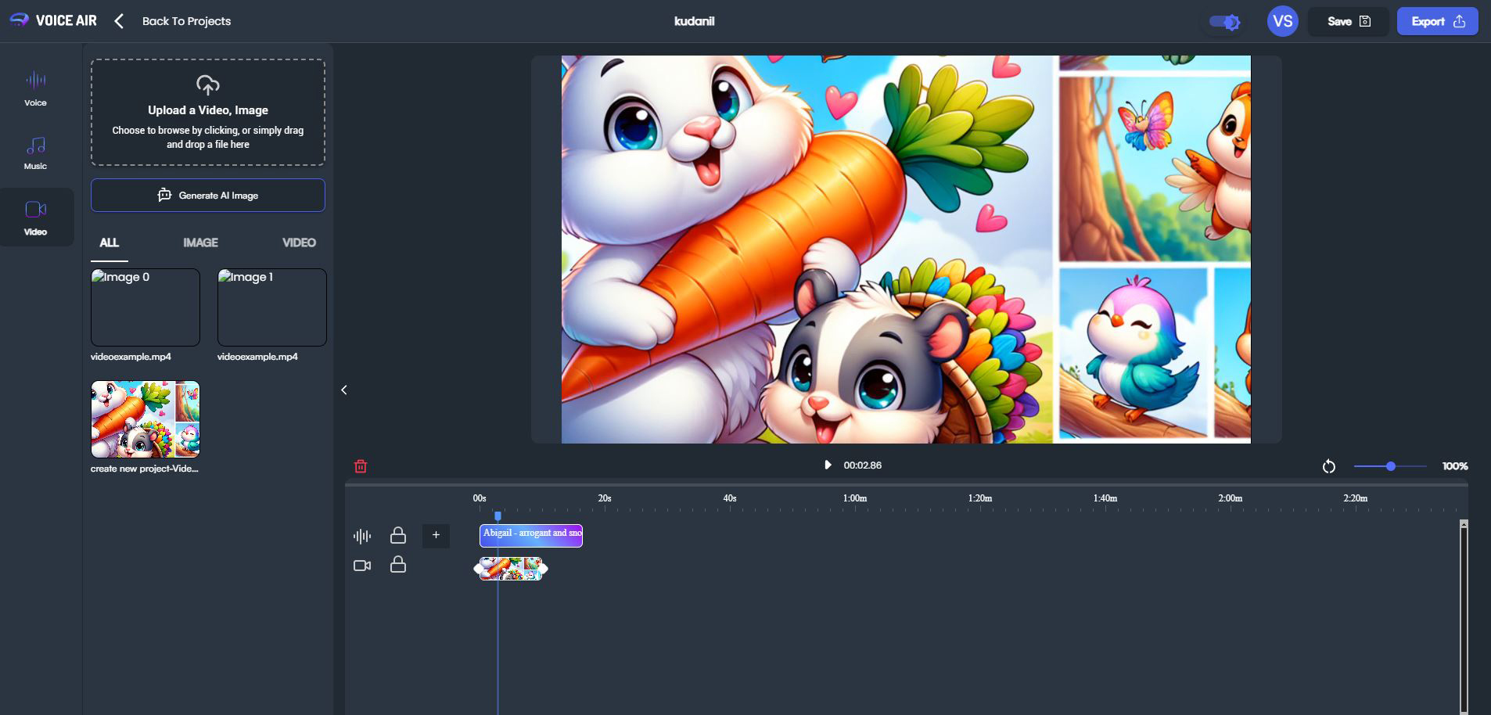Viewport: 1491px width, 715px height.
Task: Click the reset zoom circular arrow icon
Action: click(x=1328, y=466)
